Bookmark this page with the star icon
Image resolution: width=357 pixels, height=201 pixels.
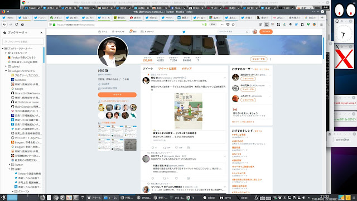[x=233, y=24]
